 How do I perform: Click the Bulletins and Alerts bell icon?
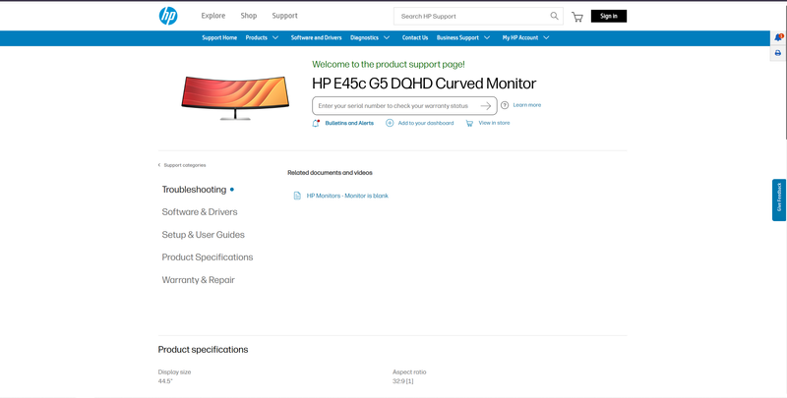pyautogui.click(x=316, y=123)
